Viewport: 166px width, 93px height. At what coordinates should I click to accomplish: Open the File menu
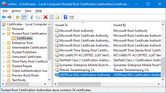pyautogui.click(x=5, y=11)
